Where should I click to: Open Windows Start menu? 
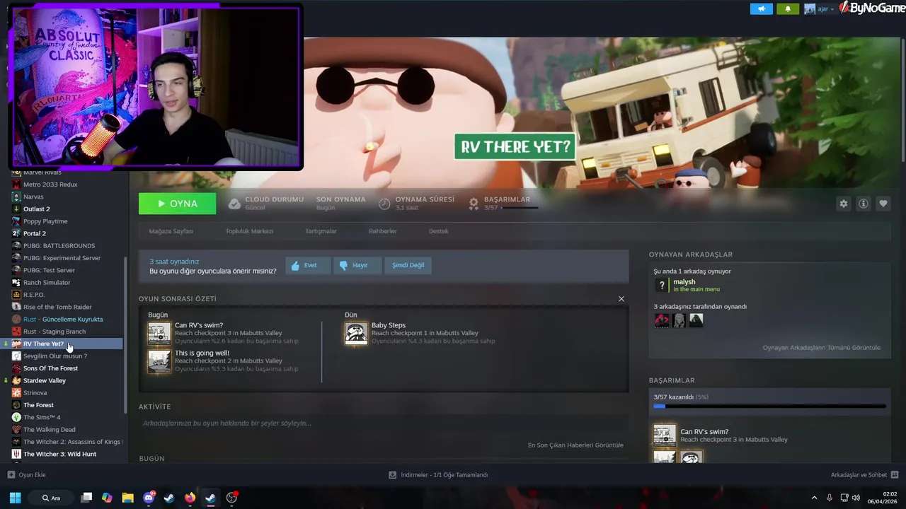coord(15,498)
